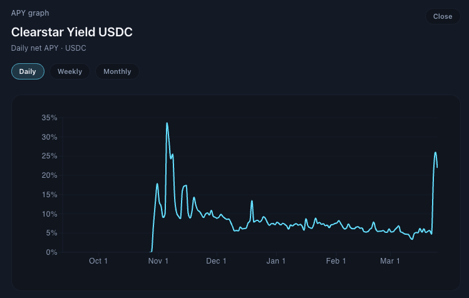
Task: Click the Nov 1 x-axis label
Action: click(x=158, y=261)
